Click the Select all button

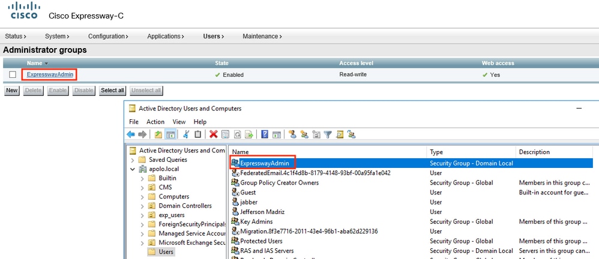click(112, 91)
